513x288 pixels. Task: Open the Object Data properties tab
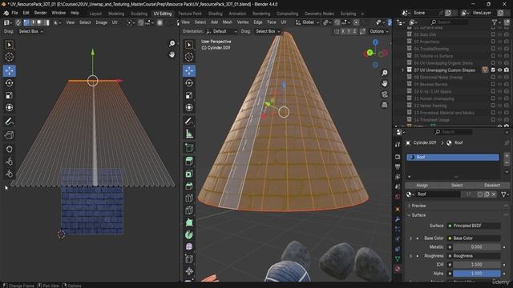398,259
